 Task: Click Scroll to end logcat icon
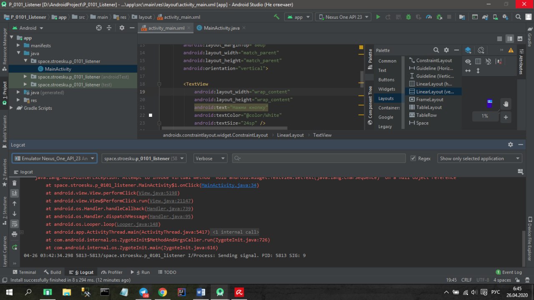(x=15, y=193)
